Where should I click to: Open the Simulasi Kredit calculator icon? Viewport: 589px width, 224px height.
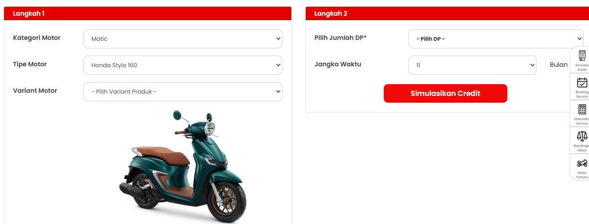[582, 56]
